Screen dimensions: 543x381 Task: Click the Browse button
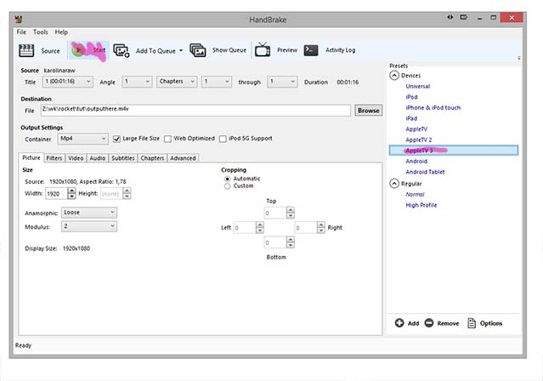369,111
